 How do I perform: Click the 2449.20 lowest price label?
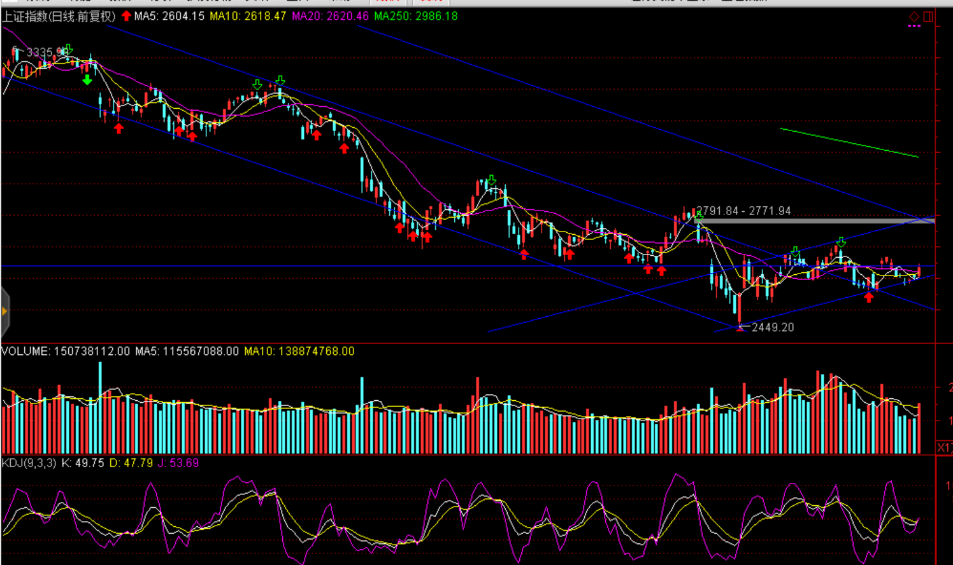pyautogui.click(x=773, y=327)
